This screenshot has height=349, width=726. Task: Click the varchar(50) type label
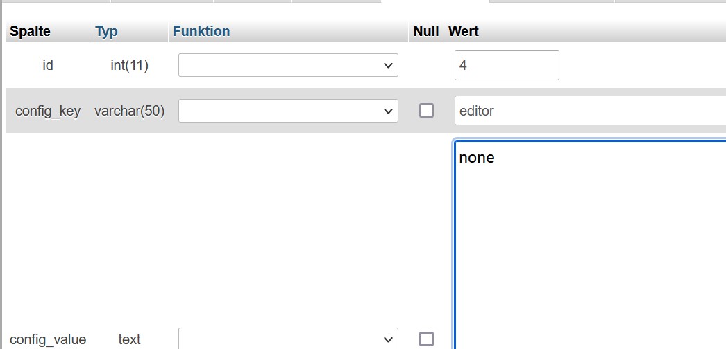[x=129, y=111]
